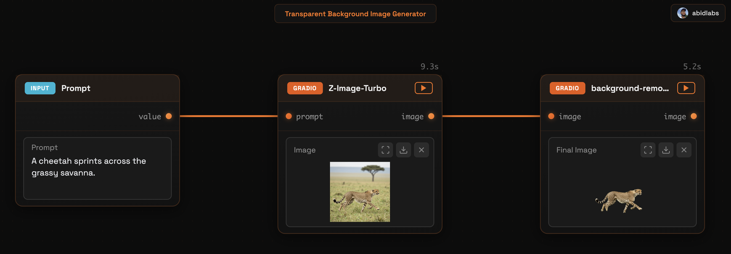Clear the Final Image output

(x=684, y=150)
